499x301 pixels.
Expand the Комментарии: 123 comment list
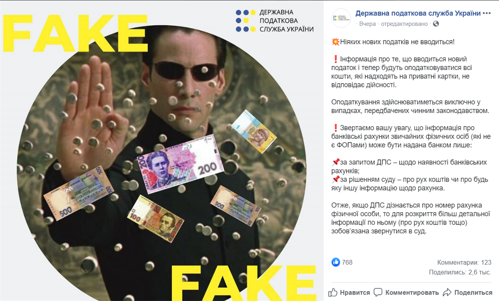coord(464,263)
